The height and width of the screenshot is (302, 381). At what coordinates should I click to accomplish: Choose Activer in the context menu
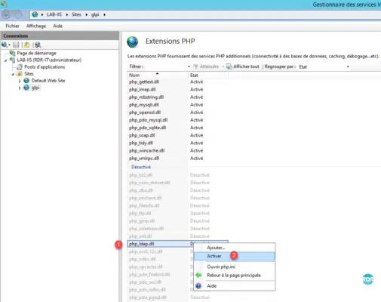point(235,256)
